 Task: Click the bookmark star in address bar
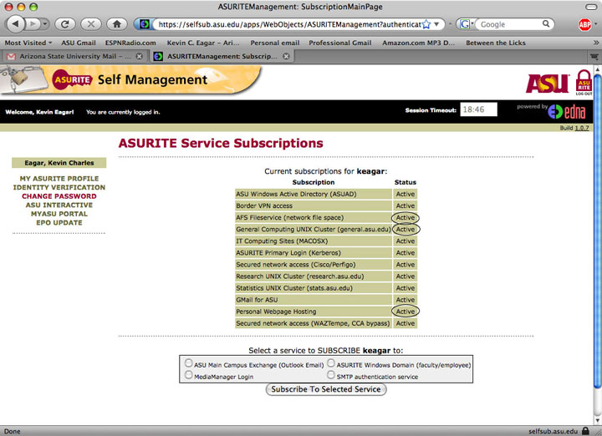pyautogui.click(x=426, y=24)
